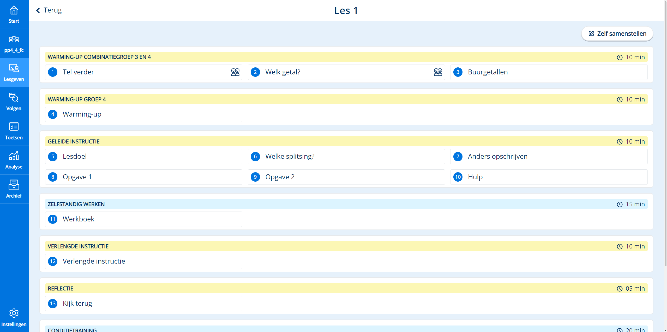Click the group icon on Tel verder
The width and height of the screenshot is (667, 332).
pyautogui.click(x=235, y=72)
